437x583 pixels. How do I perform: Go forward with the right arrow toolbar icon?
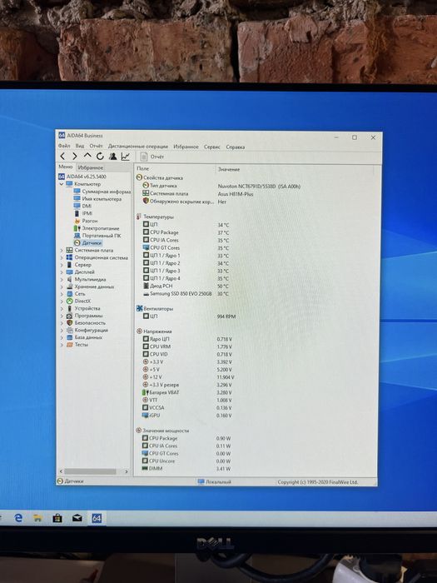tap(75, 157)
